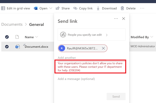Click the Share arrow icon in the toolbar
This screenshot has height=103, width=156.
(x=58, y=8)
